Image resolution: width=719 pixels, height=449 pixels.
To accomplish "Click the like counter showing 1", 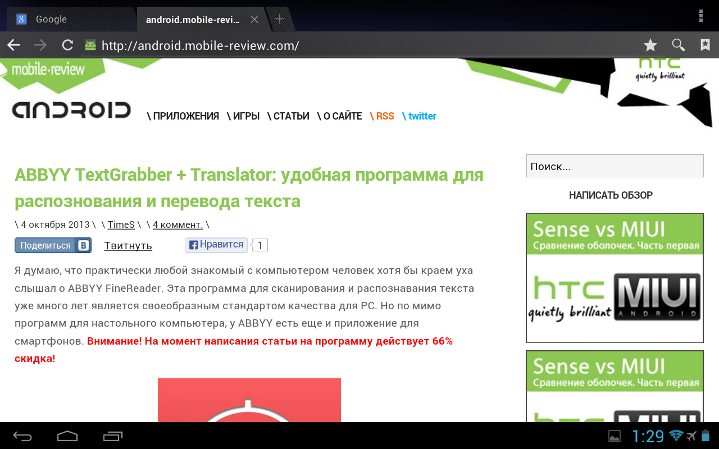I will 260,245.
